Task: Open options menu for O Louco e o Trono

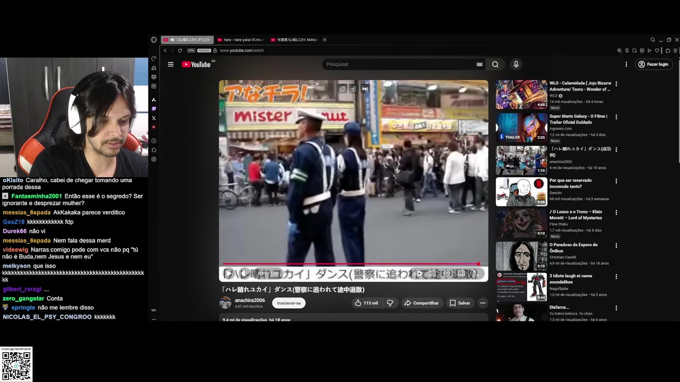Action: click(616, 212)
